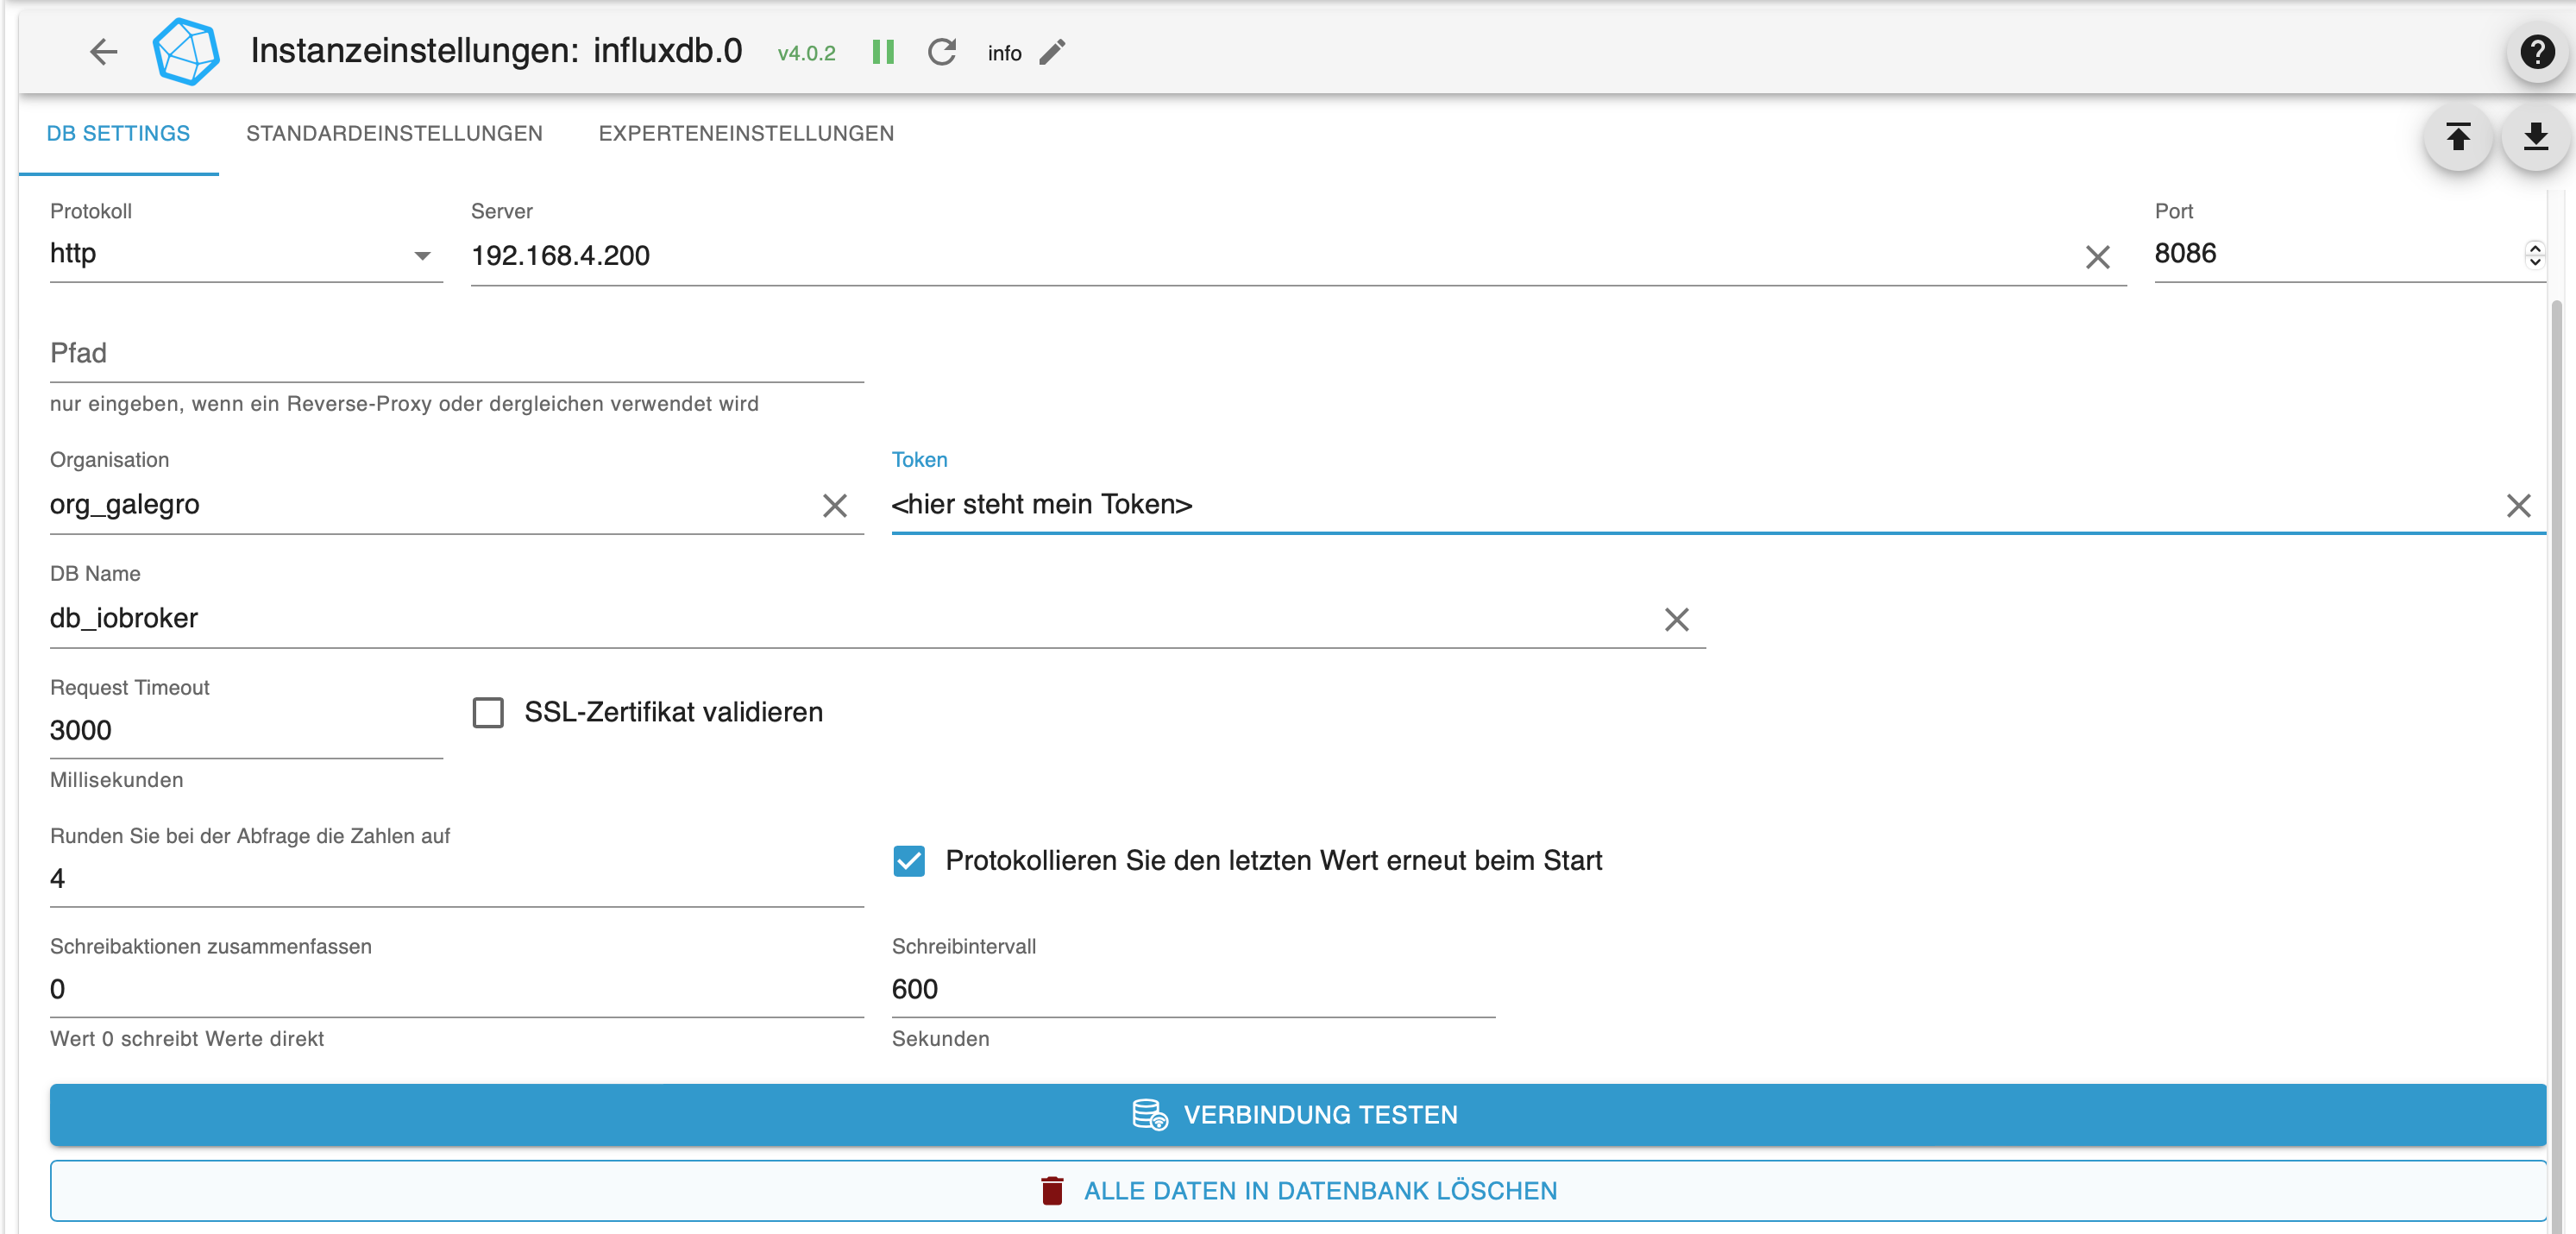Clear the DB Name field
Viewport: 2576px width, 1234px height.
(x=1676, y=620)
